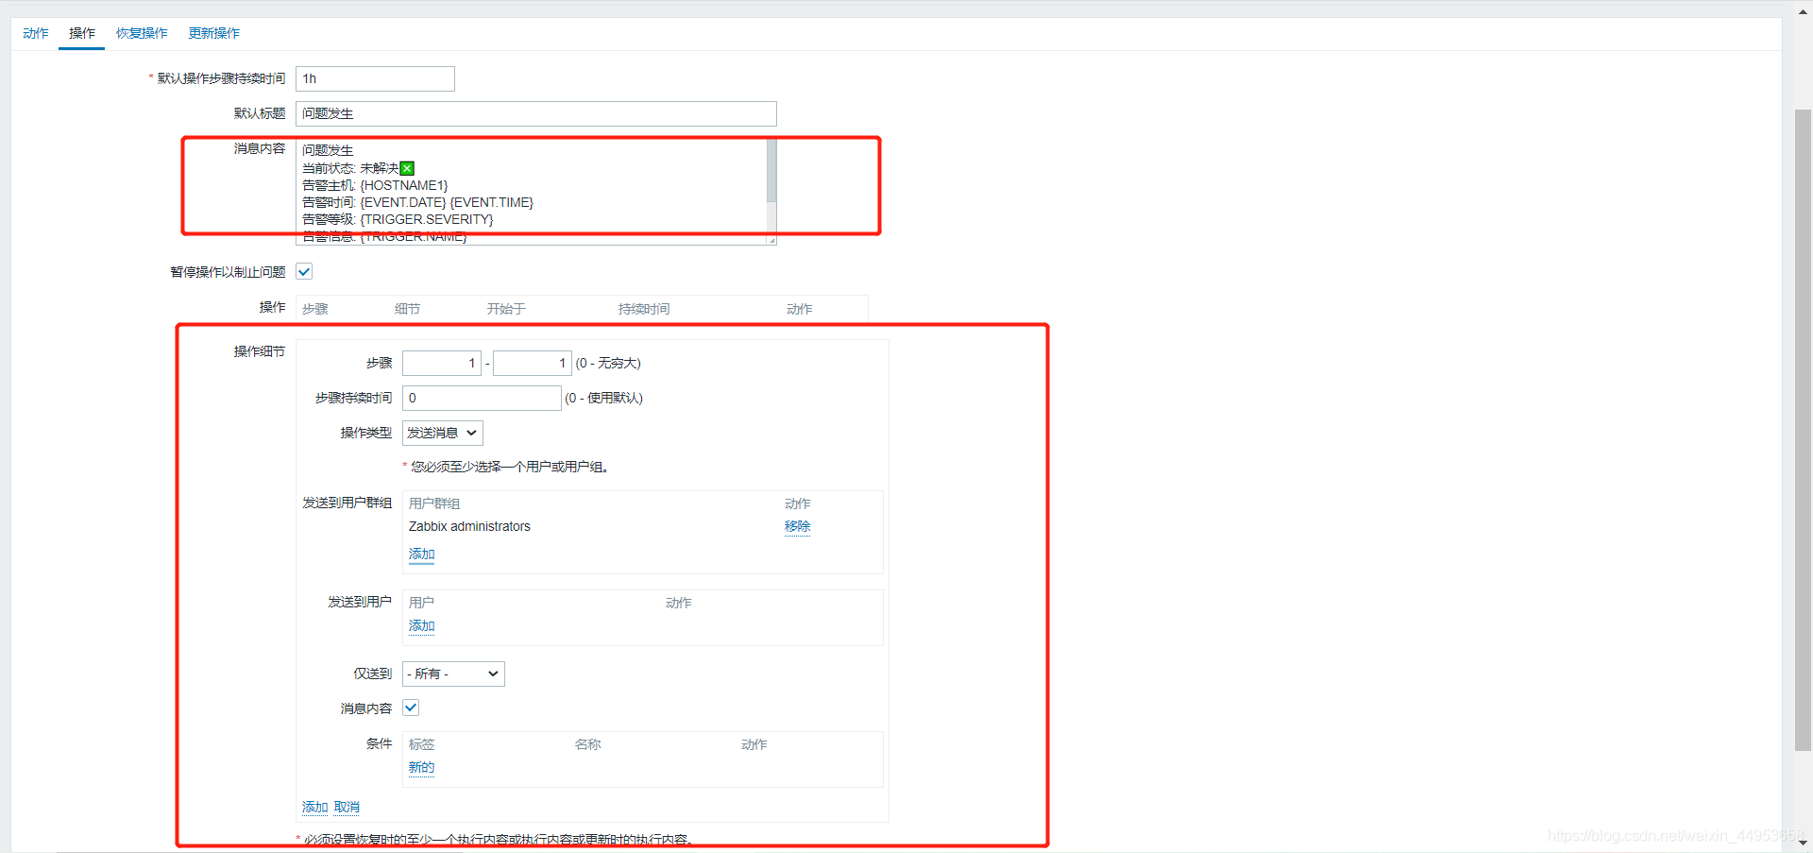This screenshot has height=853, width=1813.
Task: Click the 步骤 column header in 操作 table
Action: 315,309
